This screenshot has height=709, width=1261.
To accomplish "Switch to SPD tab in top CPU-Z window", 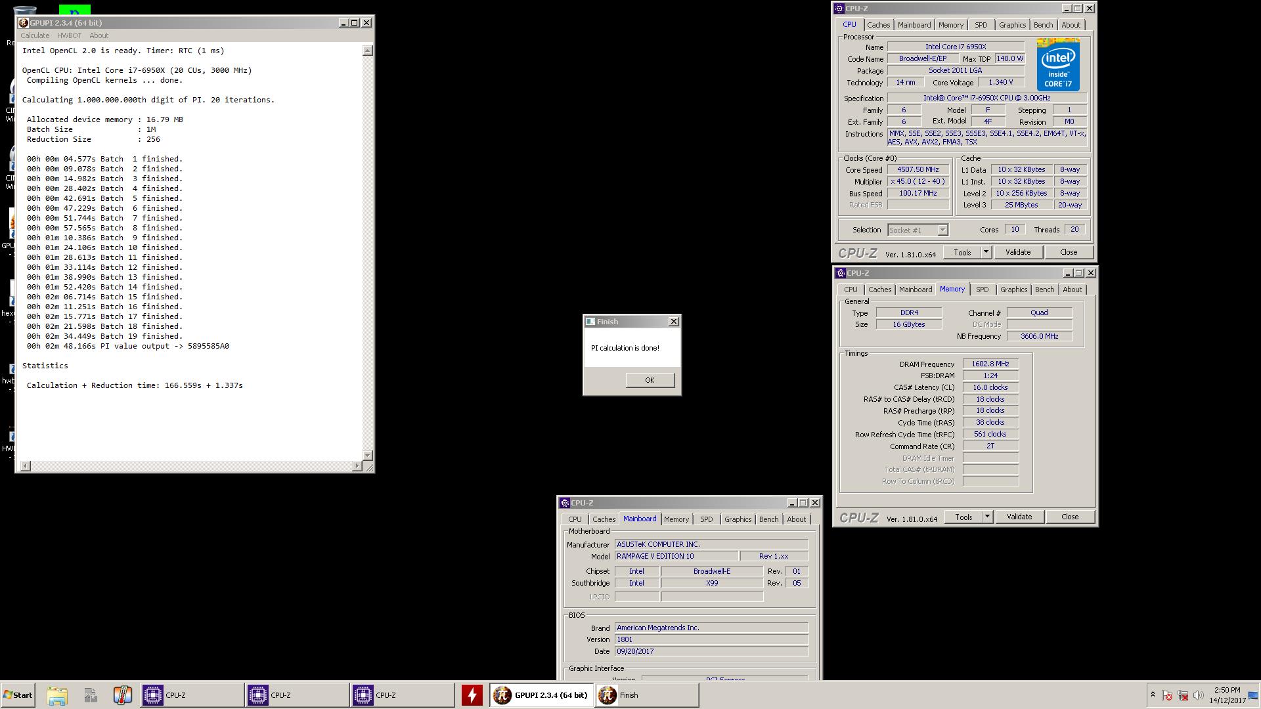I will coord(981,25).
